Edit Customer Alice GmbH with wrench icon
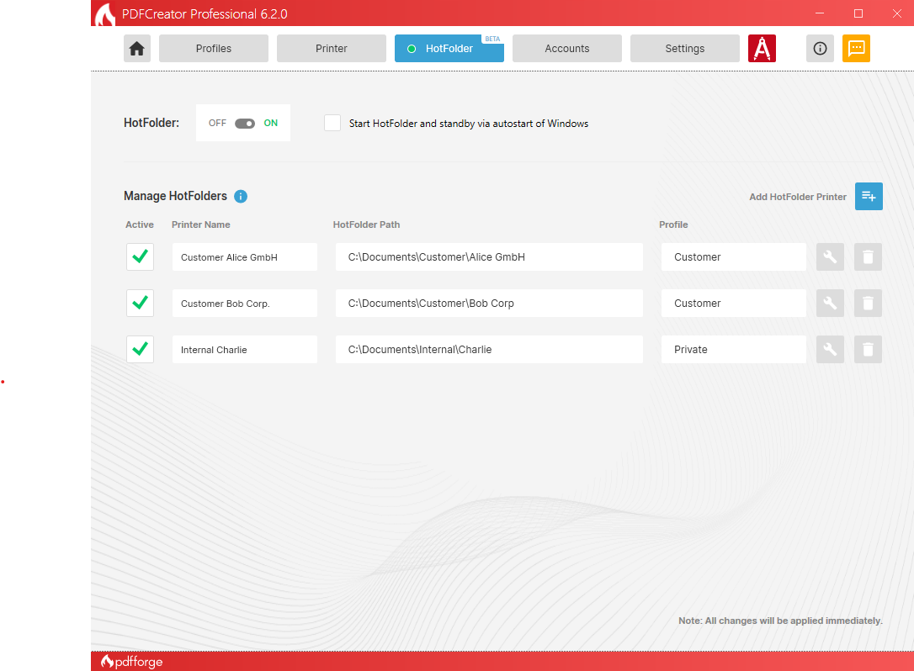 pyautogui.click(x=830, y=257)
